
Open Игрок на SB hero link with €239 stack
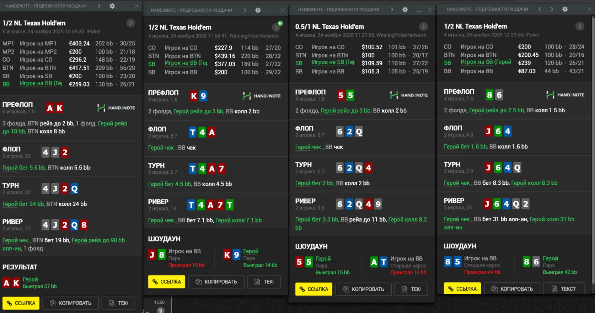(486, 62)
